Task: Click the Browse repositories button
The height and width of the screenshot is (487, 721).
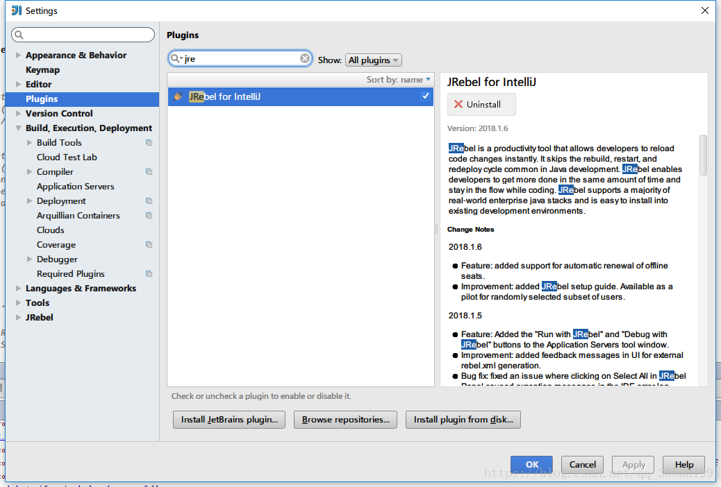Action: [345, 419]
